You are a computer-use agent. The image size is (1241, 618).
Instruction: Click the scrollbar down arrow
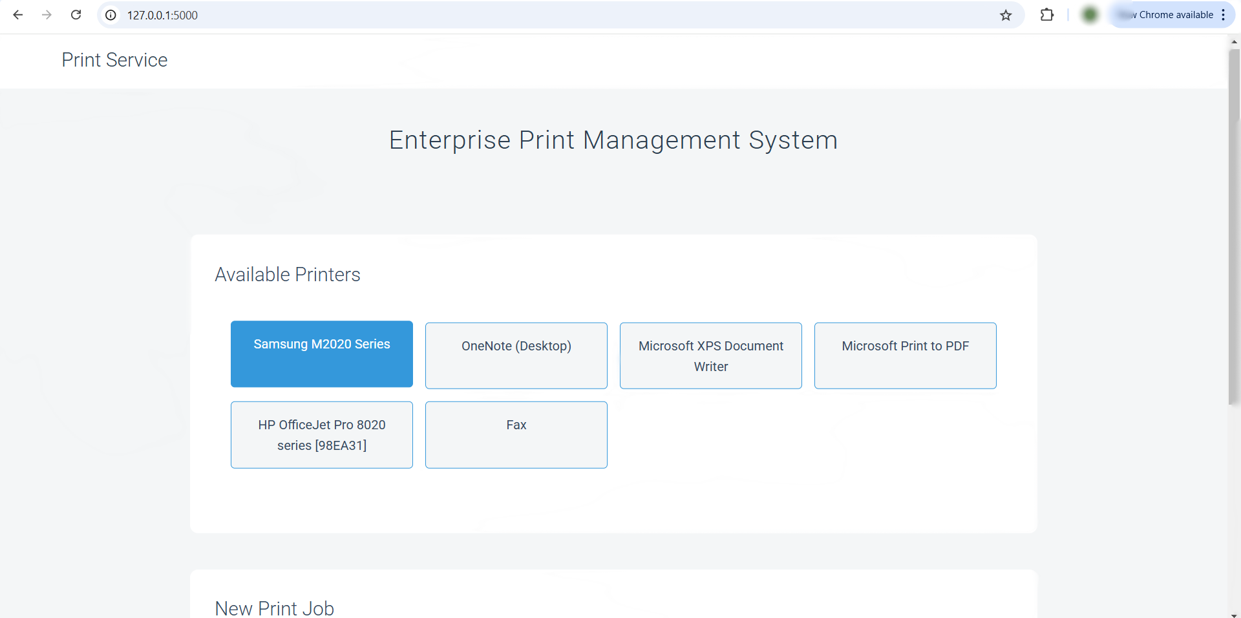point(1234,613)
